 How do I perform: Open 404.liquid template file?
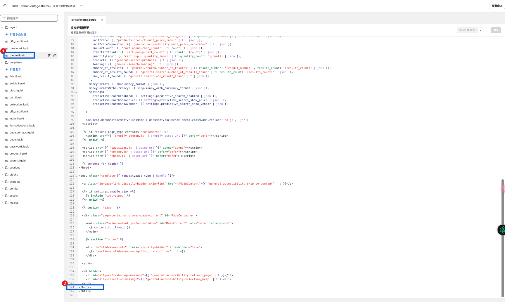(x=16, y=77)
